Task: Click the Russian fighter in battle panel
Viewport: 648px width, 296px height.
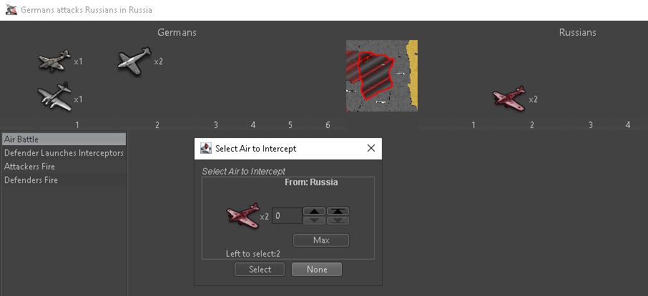Action: [509, 99]
